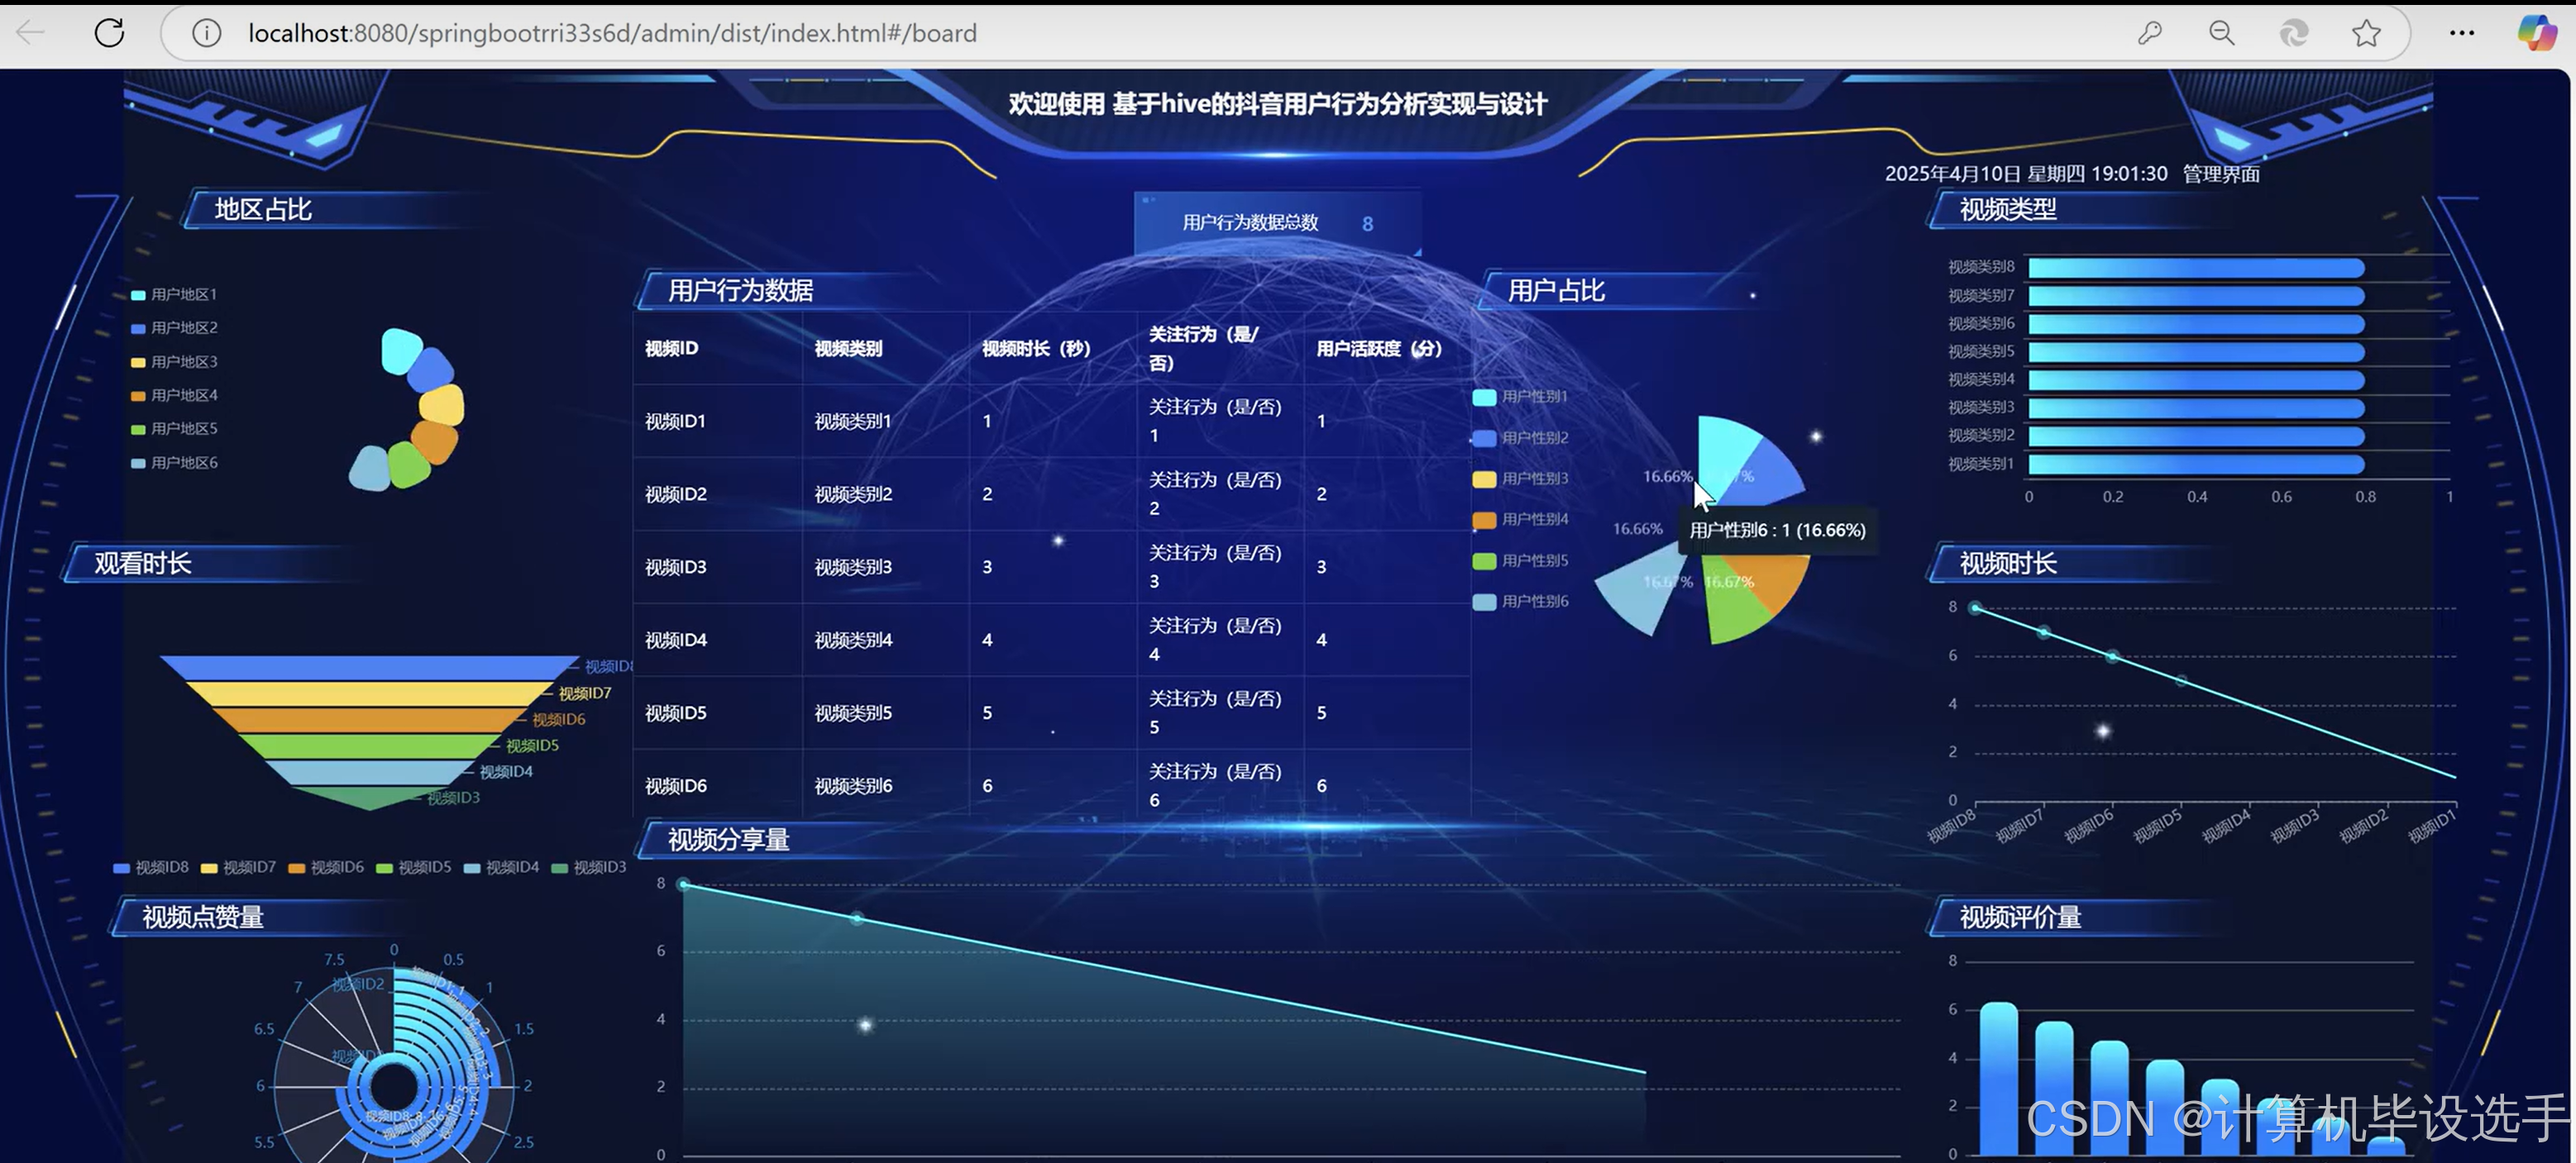The image size is (2576, 1163).
Task: Reload the page with refresh icon
Action: click(109, 33)
